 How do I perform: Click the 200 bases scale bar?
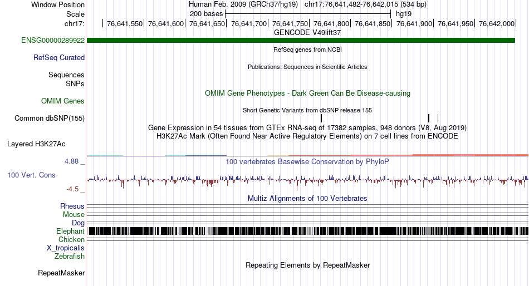[308, 14]
